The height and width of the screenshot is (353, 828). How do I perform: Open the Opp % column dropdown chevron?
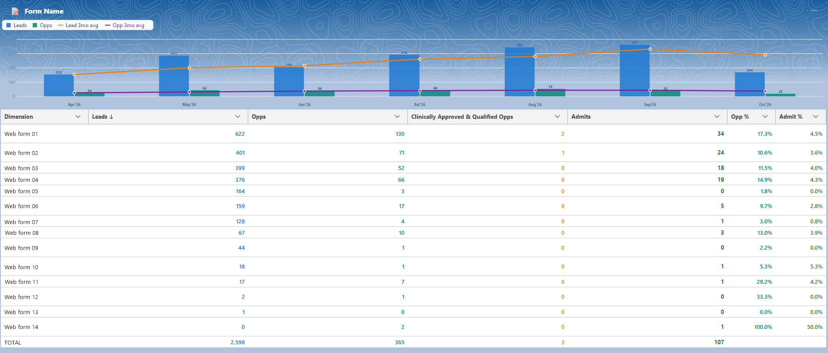[765, 116]
